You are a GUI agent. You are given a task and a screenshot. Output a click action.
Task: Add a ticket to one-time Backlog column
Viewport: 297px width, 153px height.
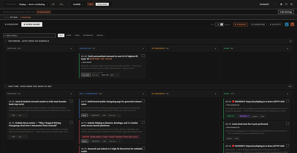tap(71, 94)
